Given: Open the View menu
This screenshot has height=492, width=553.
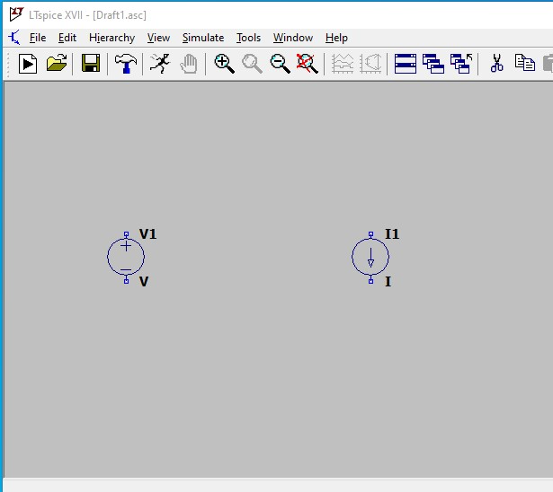Looking at the screenshot, I should pos(158,38).
